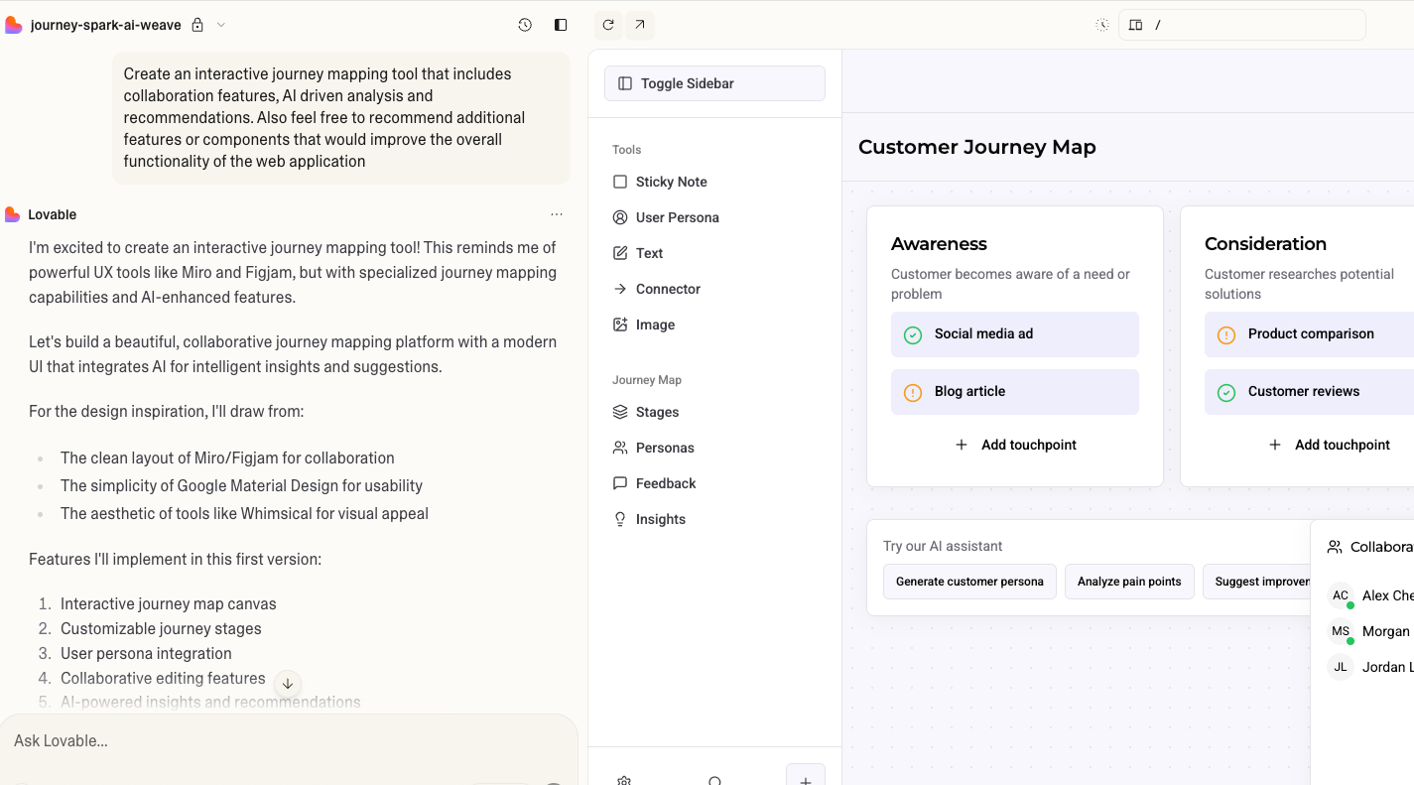Open preview in new tab arrow
This screenshot has height=785, width=1414.
(x=640, y=25)
